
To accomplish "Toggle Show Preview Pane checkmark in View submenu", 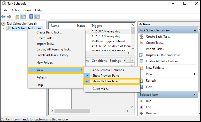I will point(87,75).
